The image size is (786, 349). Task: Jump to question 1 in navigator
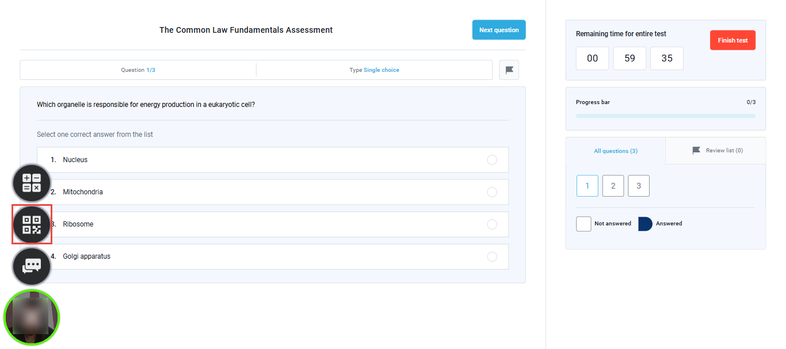tap(587, 186)
